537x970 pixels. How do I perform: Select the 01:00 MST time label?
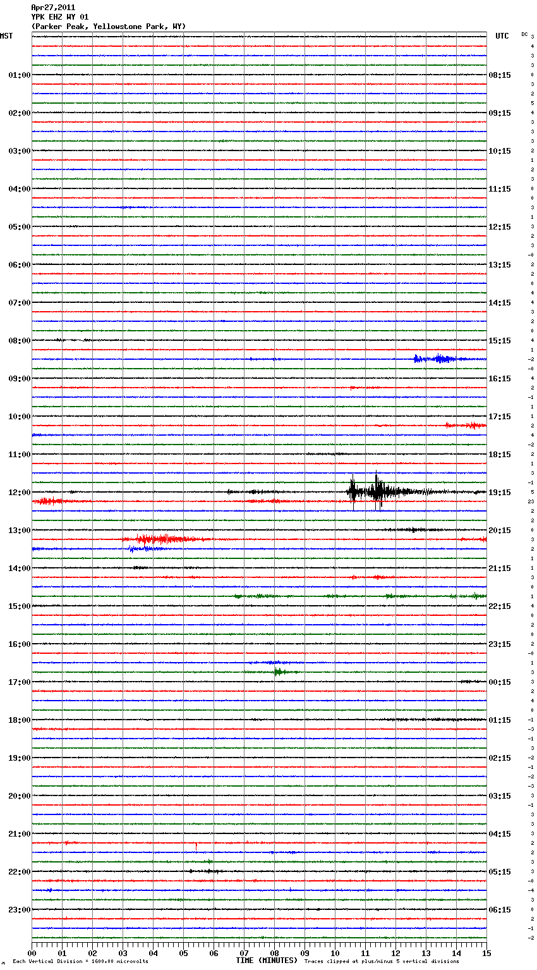(20, 75)
